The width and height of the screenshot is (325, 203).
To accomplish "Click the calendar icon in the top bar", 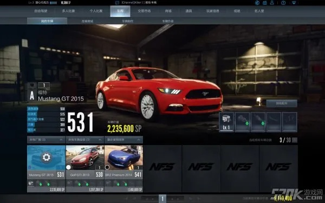I will [265, 3].
